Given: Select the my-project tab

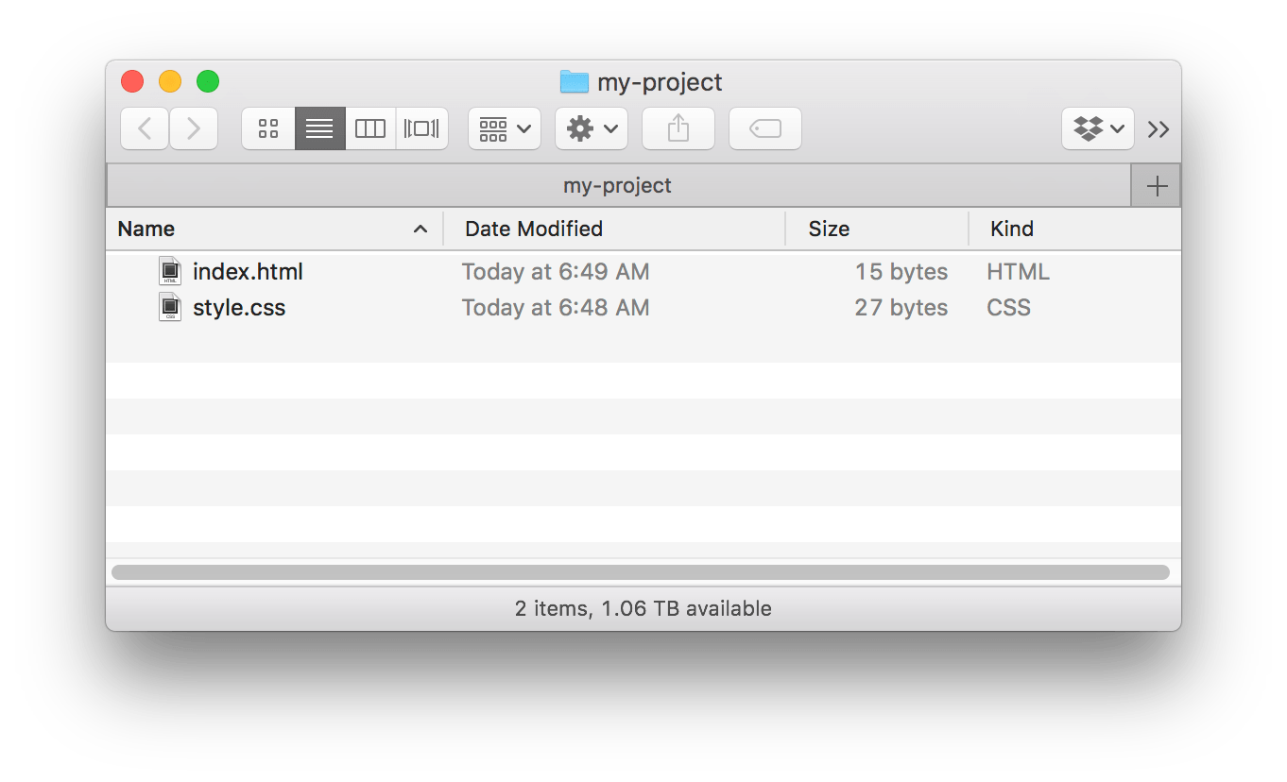Looking at the screenshot, I should click(619, 185).
